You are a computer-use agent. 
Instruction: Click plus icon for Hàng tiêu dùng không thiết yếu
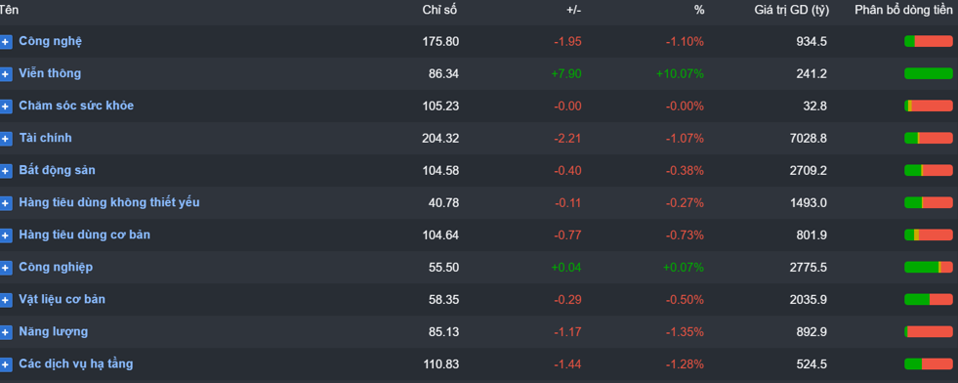[6, 203]
